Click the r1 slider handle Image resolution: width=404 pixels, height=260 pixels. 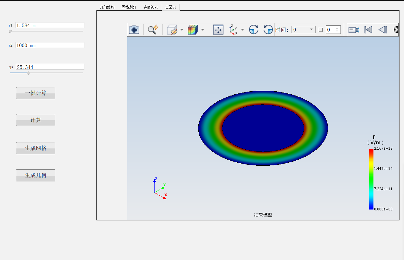[x=10, y=31]
